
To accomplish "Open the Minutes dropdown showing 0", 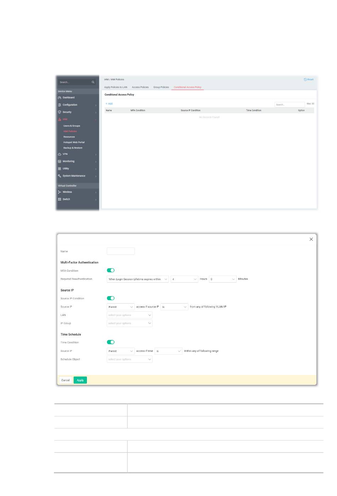I will tap(222, 279).
